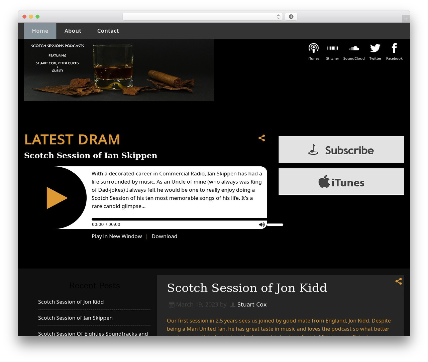Open Scotch Session of Jon Kidd heading

click(247, 288)
